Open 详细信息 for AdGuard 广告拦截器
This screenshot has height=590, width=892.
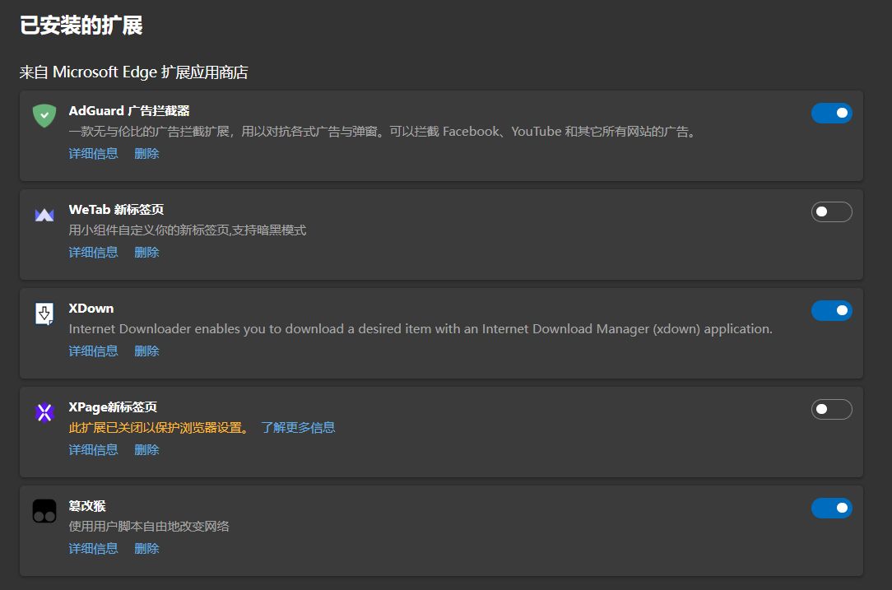tap(93, 154)
